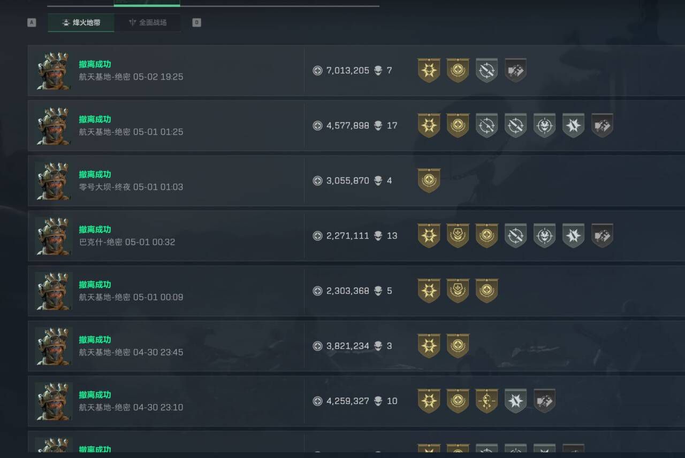Click 撤离成功 on the 04-30 23:45 match
This screenshot has height=458, width=685.
95,339
